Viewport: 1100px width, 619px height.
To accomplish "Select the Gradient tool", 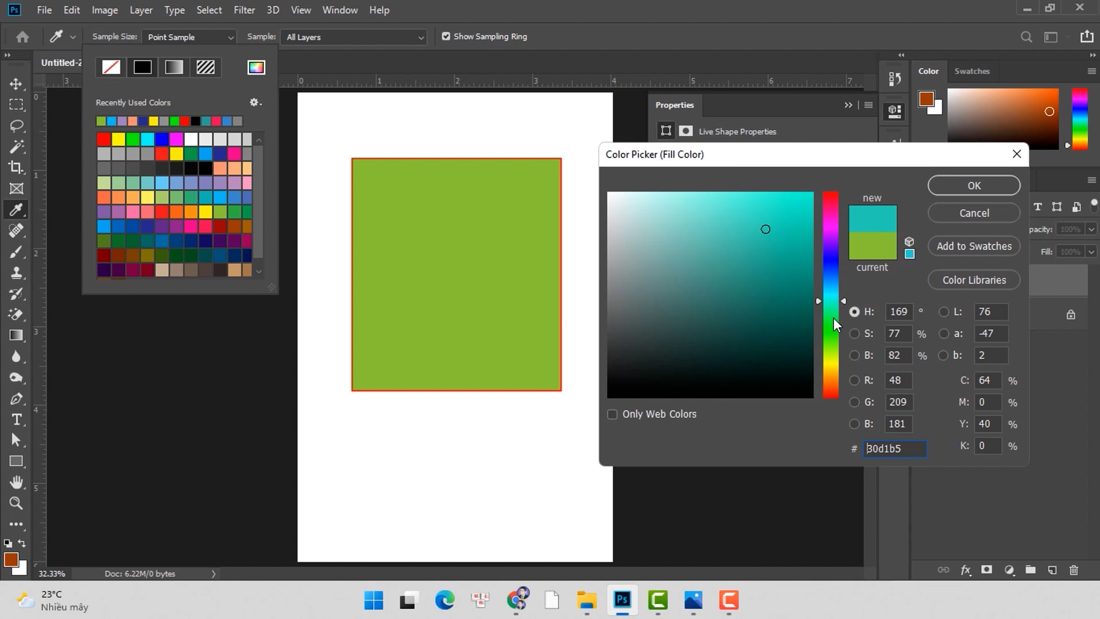I will pyautogui.click(x=16, y=335).
